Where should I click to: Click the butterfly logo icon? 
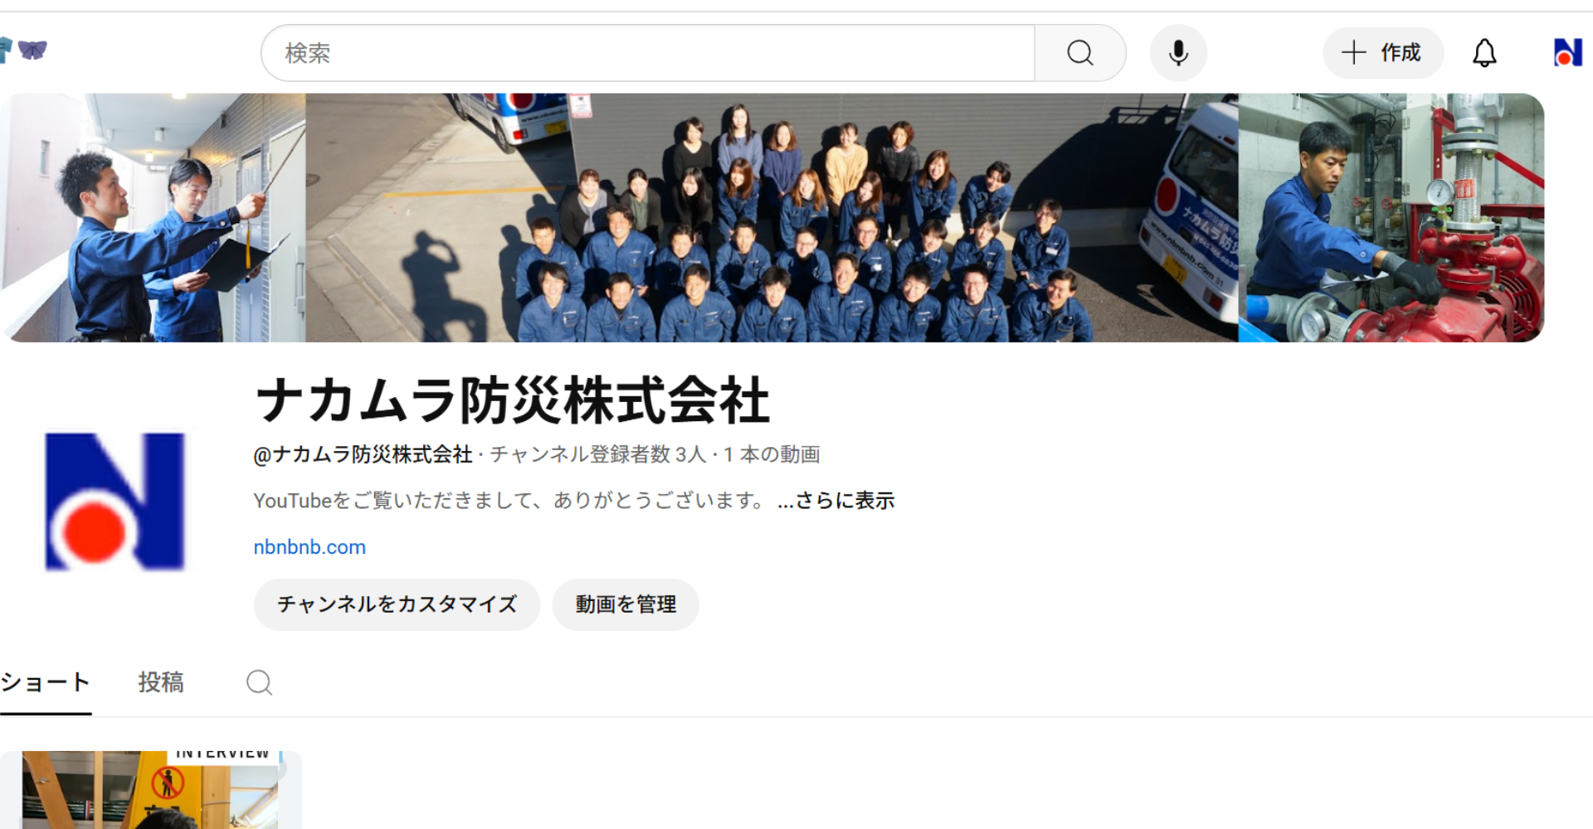coord(32,50)
